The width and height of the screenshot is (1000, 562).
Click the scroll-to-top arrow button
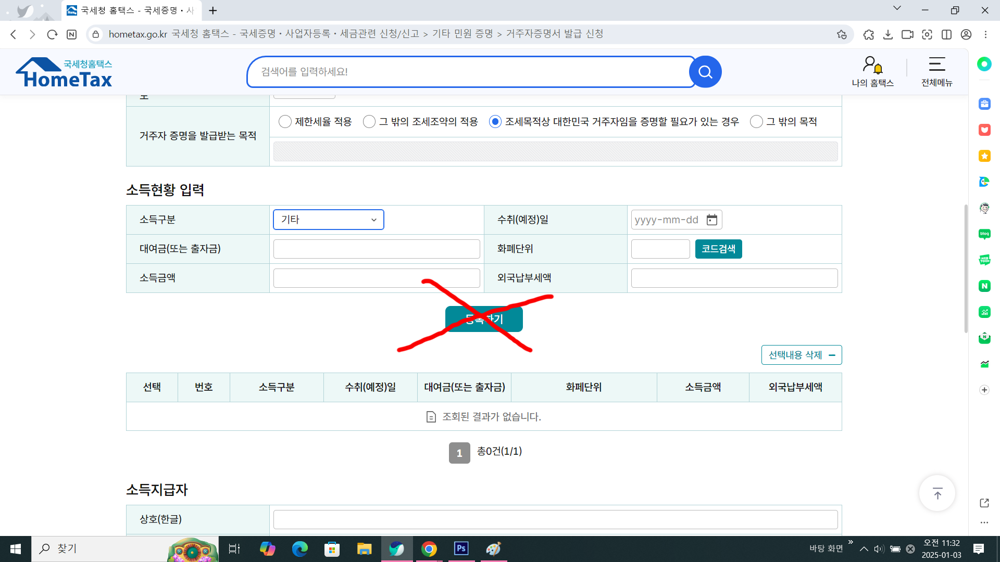(937, 493)
